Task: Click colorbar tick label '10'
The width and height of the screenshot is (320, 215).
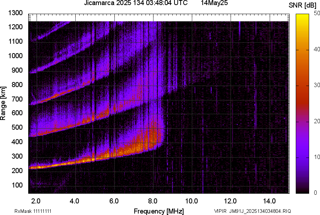Action: point(317,157)
